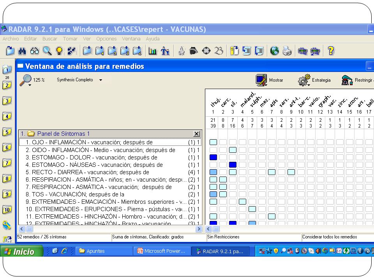Select sidebar folder number 7
The image size is (374, 280).
click(7, 163)
